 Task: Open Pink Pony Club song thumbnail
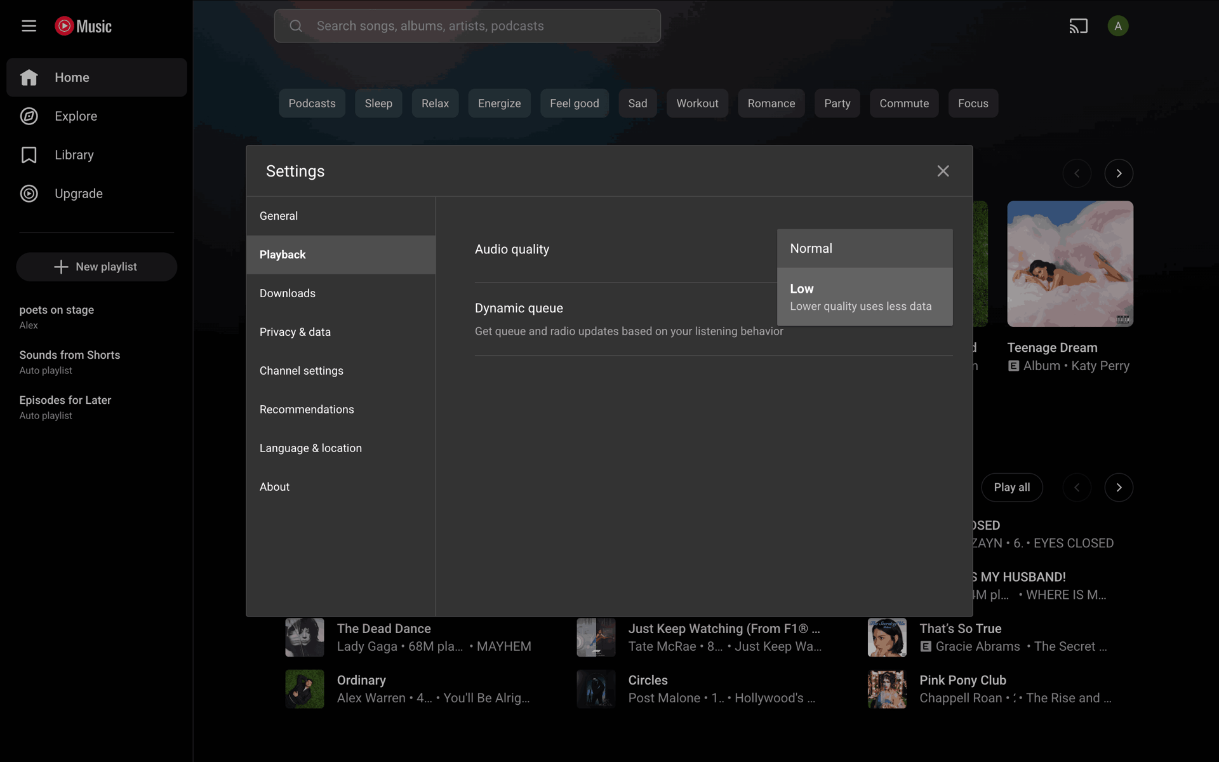click(887, 689)
